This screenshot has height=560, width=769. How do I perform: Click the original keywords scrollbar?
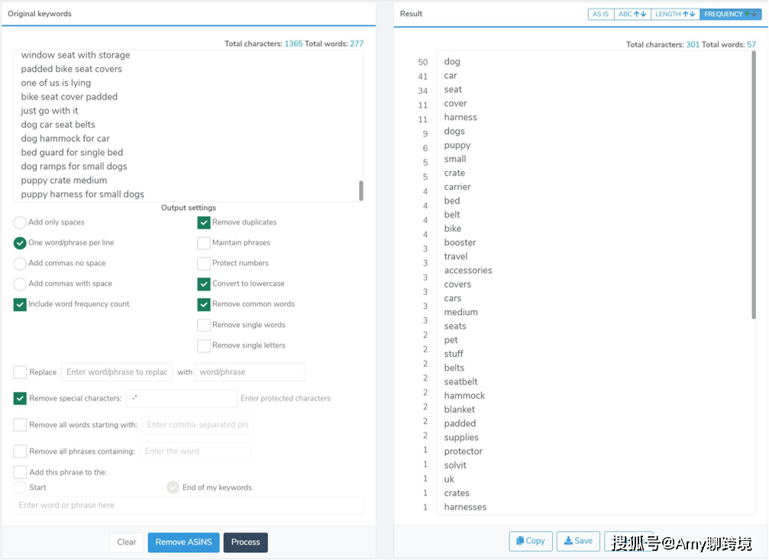click(x=361, y=190)
